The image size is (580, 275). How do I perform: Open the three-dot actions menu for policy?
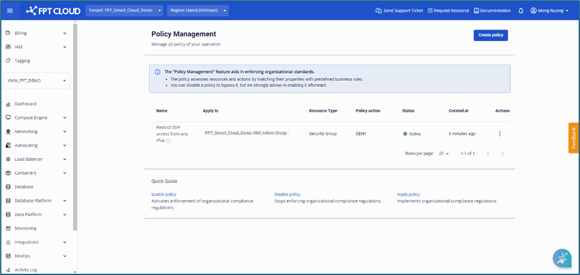tap(500, 134)
